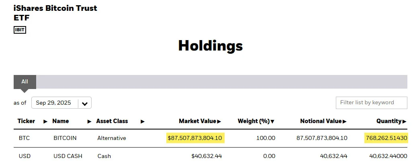417x168 pixels.
Task: Toggle the Weight (%) descending arrow
Action: (272, 121)
